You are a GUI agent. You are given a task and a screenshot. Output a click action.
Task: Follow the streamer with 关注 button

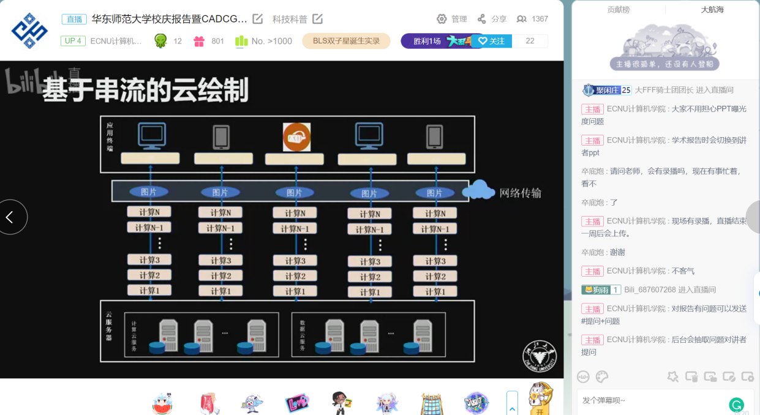(x=492, y=41)
